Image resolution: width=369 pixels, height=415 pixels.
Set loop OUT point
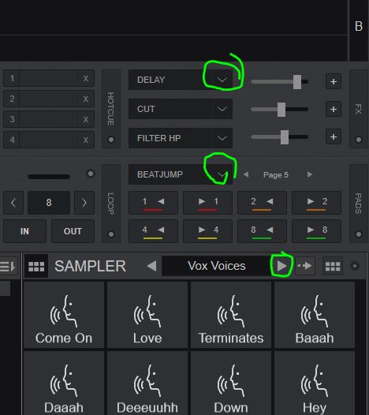point(73,231)
